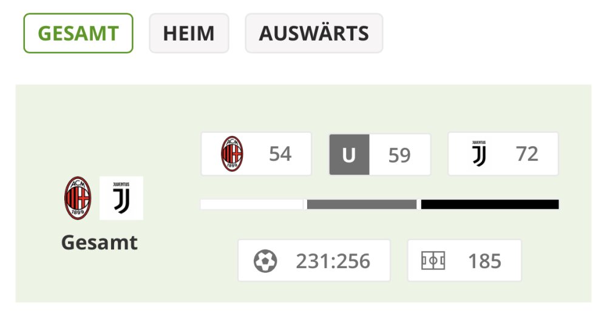
Task: Open the AUSWÄRTS tab
Action: (314, 33)
